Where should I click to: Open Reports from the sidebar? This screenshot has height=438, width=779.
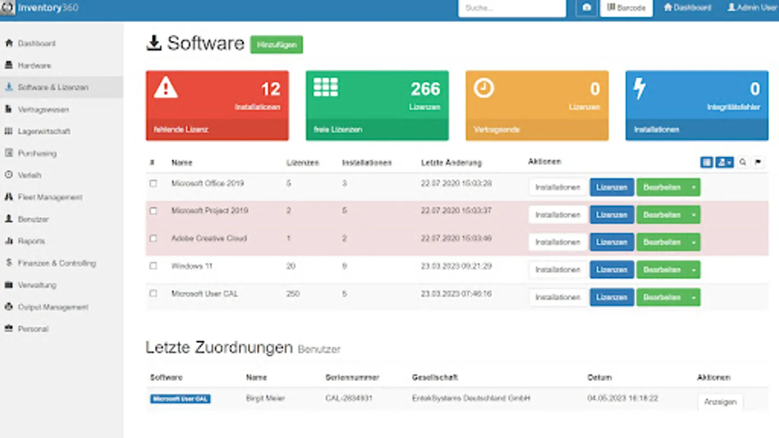tap(31, 241)
